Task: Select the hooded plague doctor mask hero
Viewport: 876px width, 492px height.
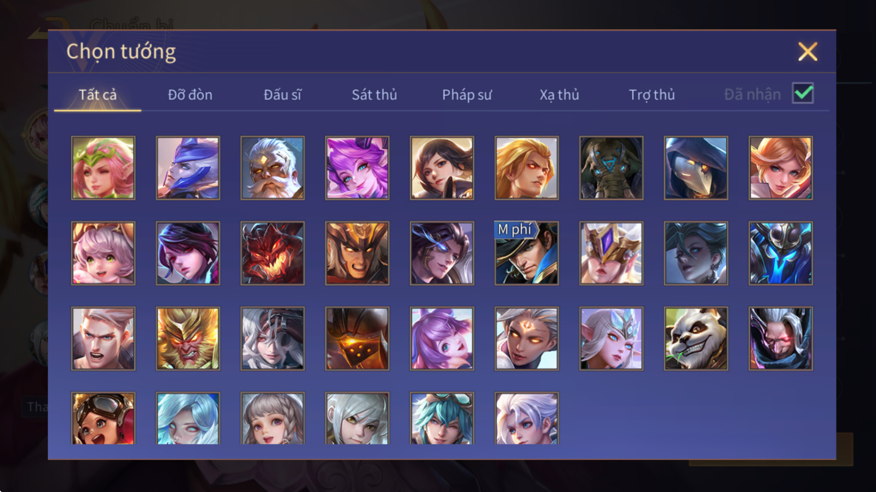Action: [696, 168]
